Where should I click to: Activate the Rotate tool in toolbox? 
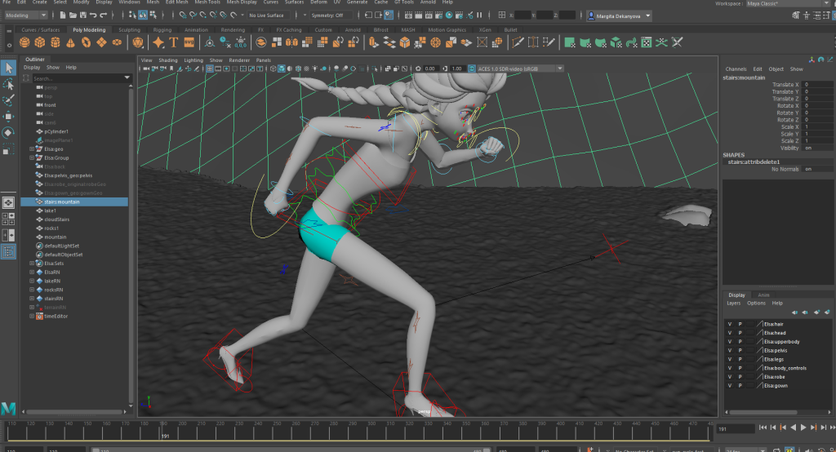tap(8, 132)
